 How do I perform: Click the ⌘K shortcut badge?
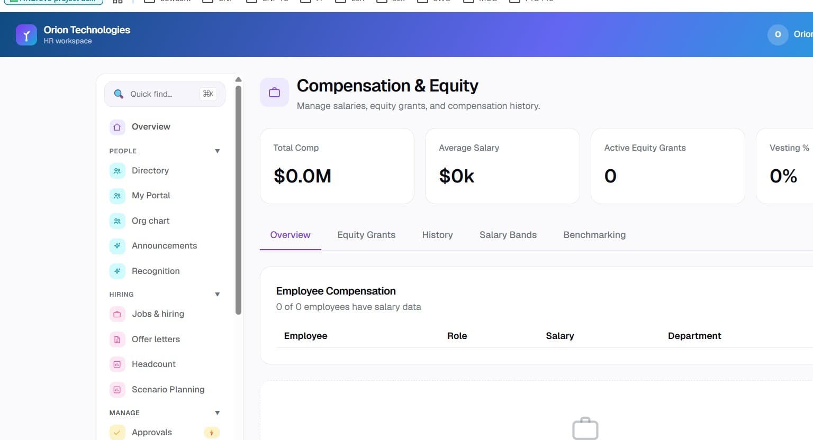[x=208, y=94]
